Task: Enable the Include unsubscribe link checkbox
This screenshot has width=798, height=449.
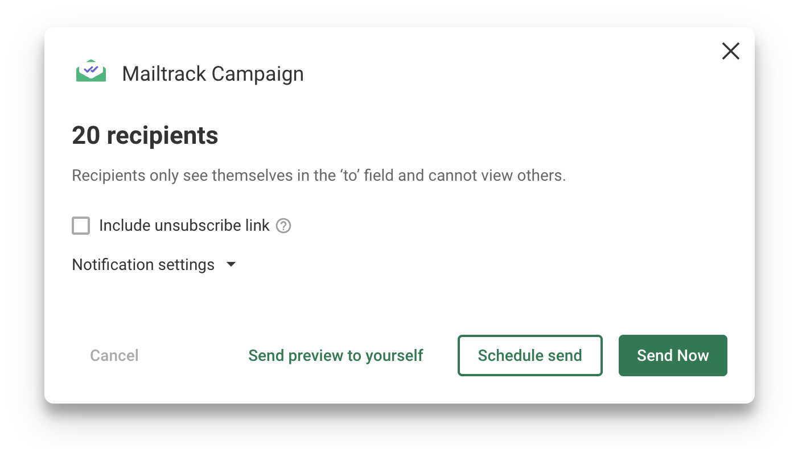Action: 81,226
